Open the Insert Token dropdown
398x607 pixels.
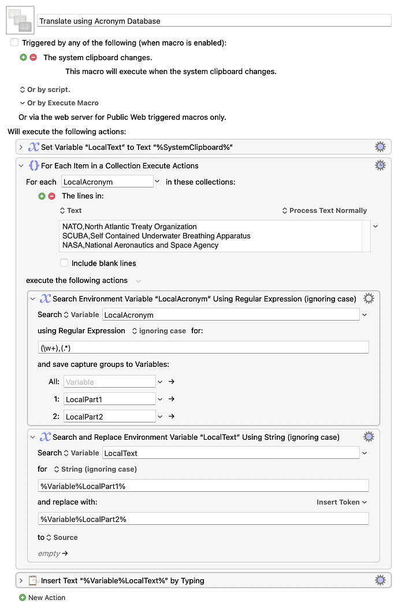point(341,502)
